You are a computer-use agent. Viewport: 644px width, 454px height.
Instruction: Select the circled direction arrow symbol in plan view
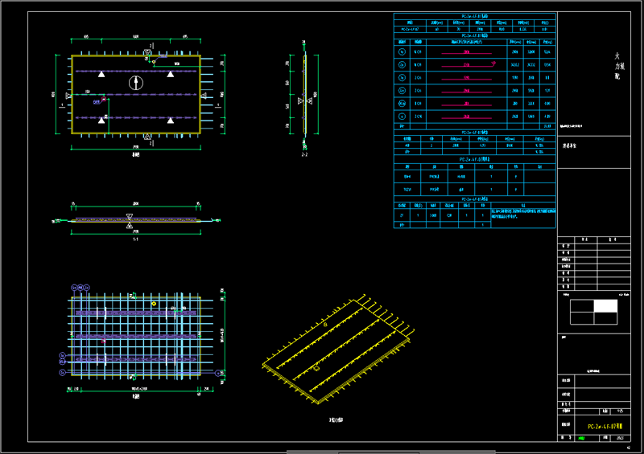click(x=136, y=83)
